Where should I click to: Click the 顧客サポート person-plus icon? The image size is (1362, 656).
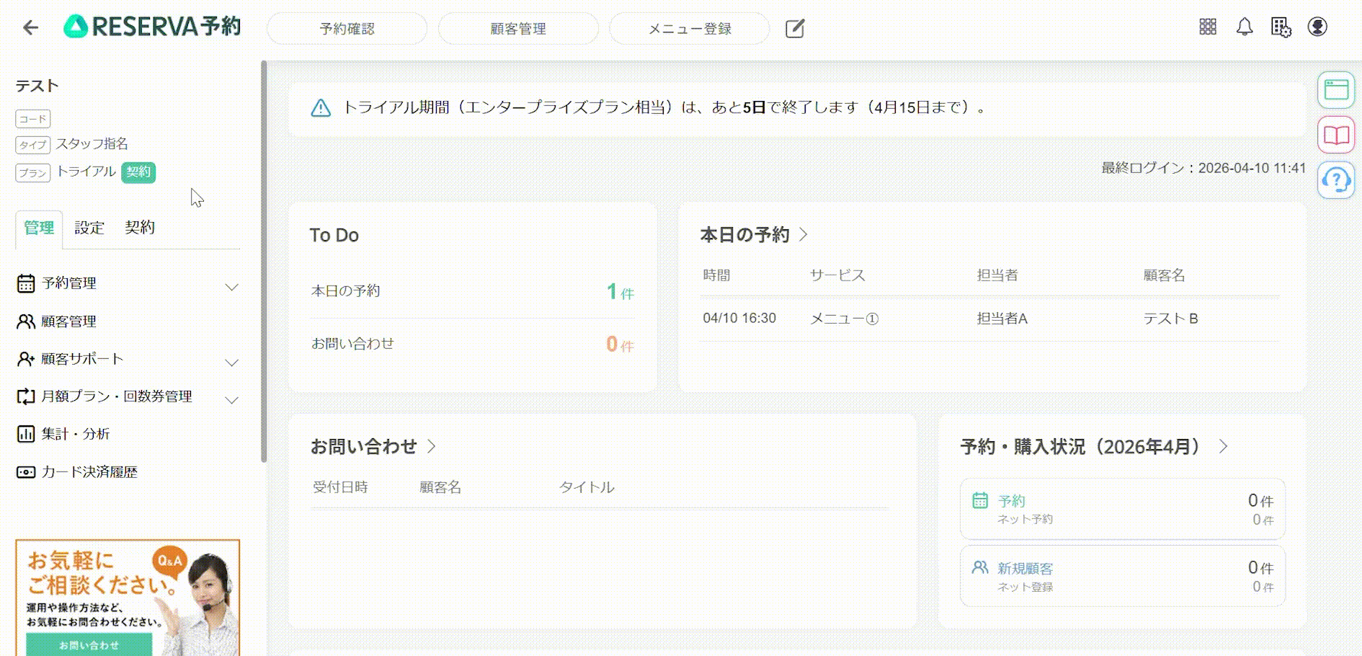tap(26, 359)
